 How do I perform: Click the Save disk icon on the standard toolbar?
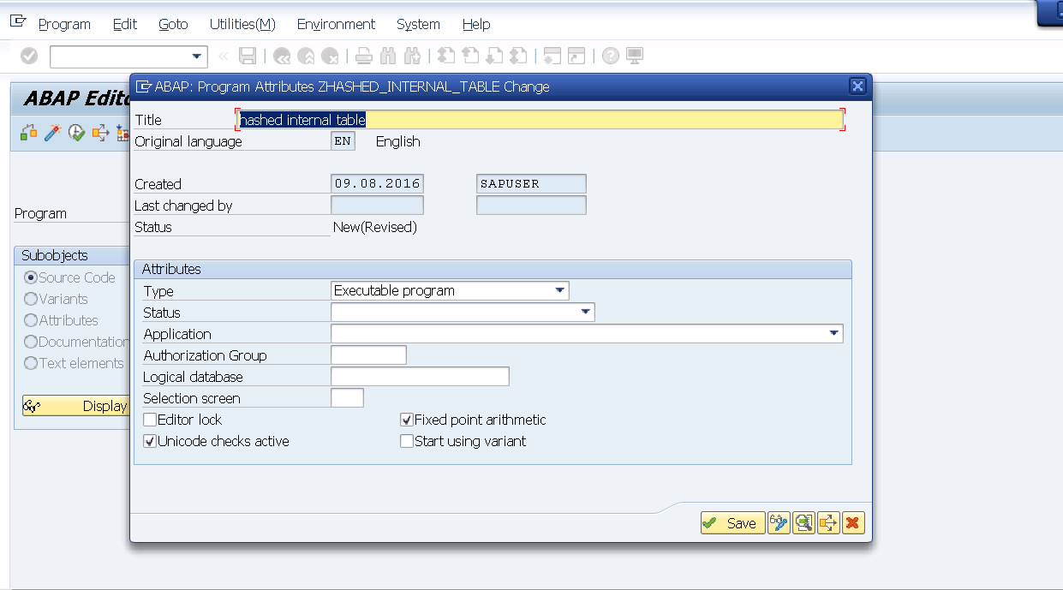[x=248, y=55]
